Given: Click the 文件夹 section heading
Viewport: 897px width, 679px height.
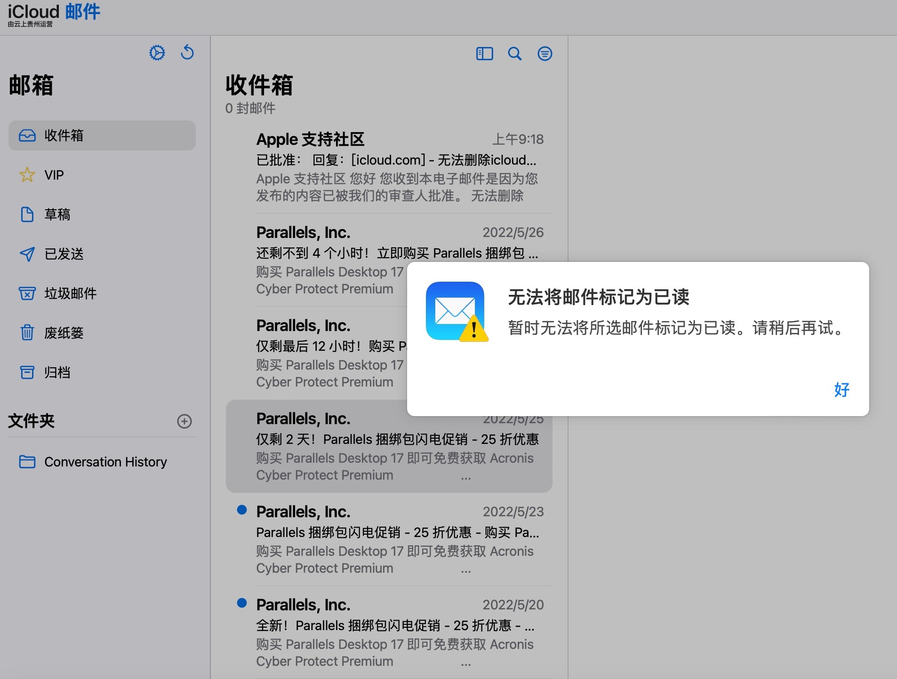Looking at the screenshot, I should tap(31, 420).
